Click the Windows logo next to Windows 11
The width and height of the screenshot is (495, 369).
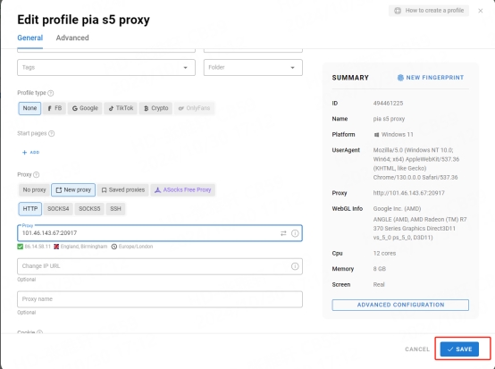tap(376, 135)
